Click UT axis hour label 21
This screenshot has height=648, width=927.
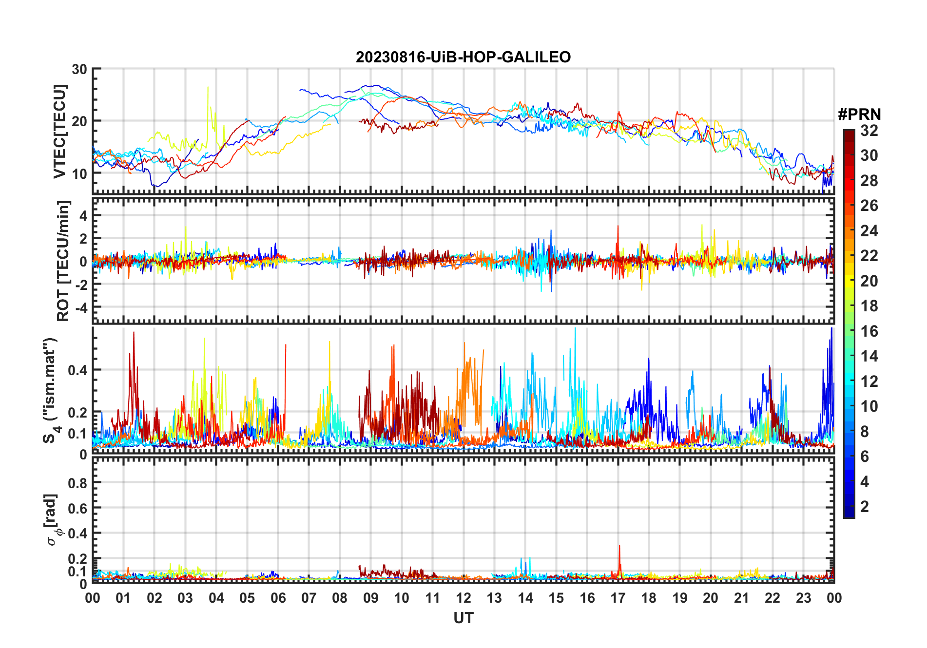(742, 598)
